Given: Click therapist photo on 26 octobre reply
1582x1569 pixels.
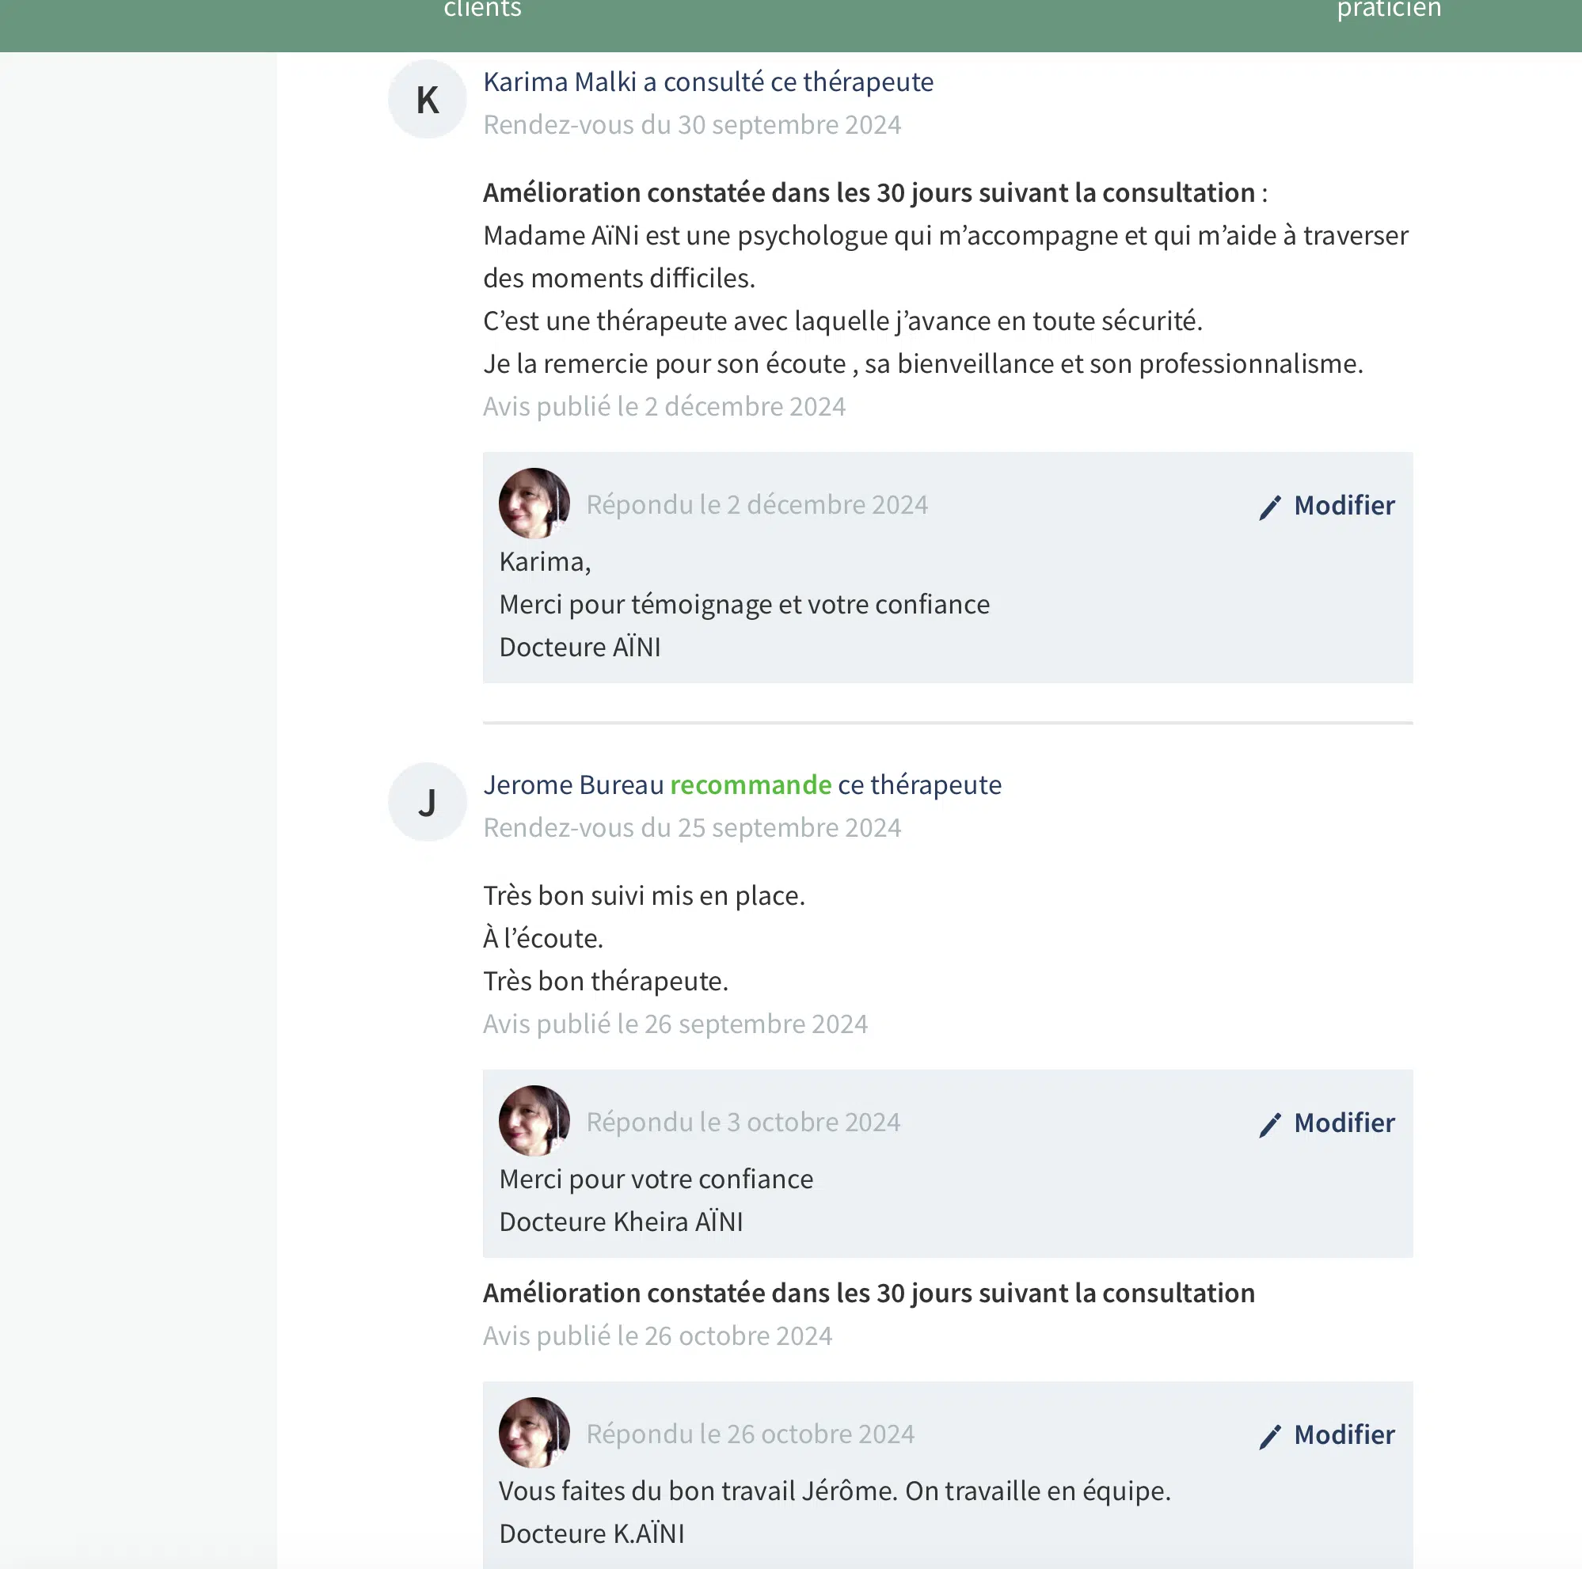Looking at the screenshot, I should (x=534, y=1432).
